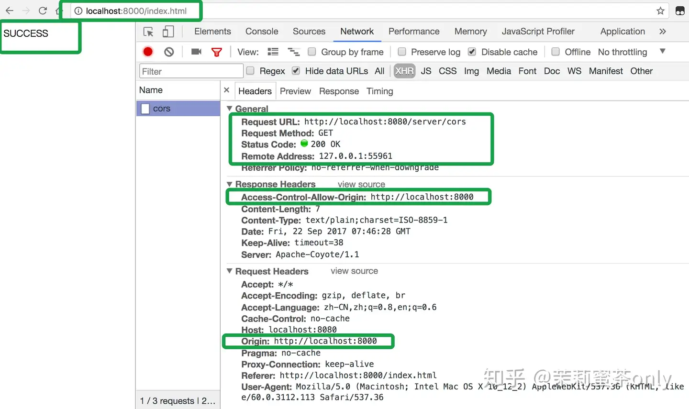Image resolution: width=689 pixels, height=409 pixels.
Task: Collapse General section
Action: coord(230,109)
